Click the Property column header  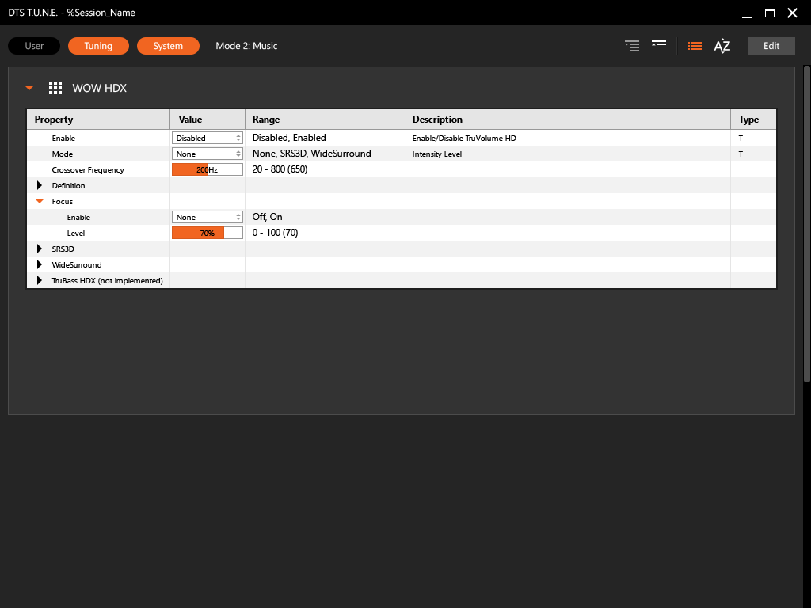(98, 120)
